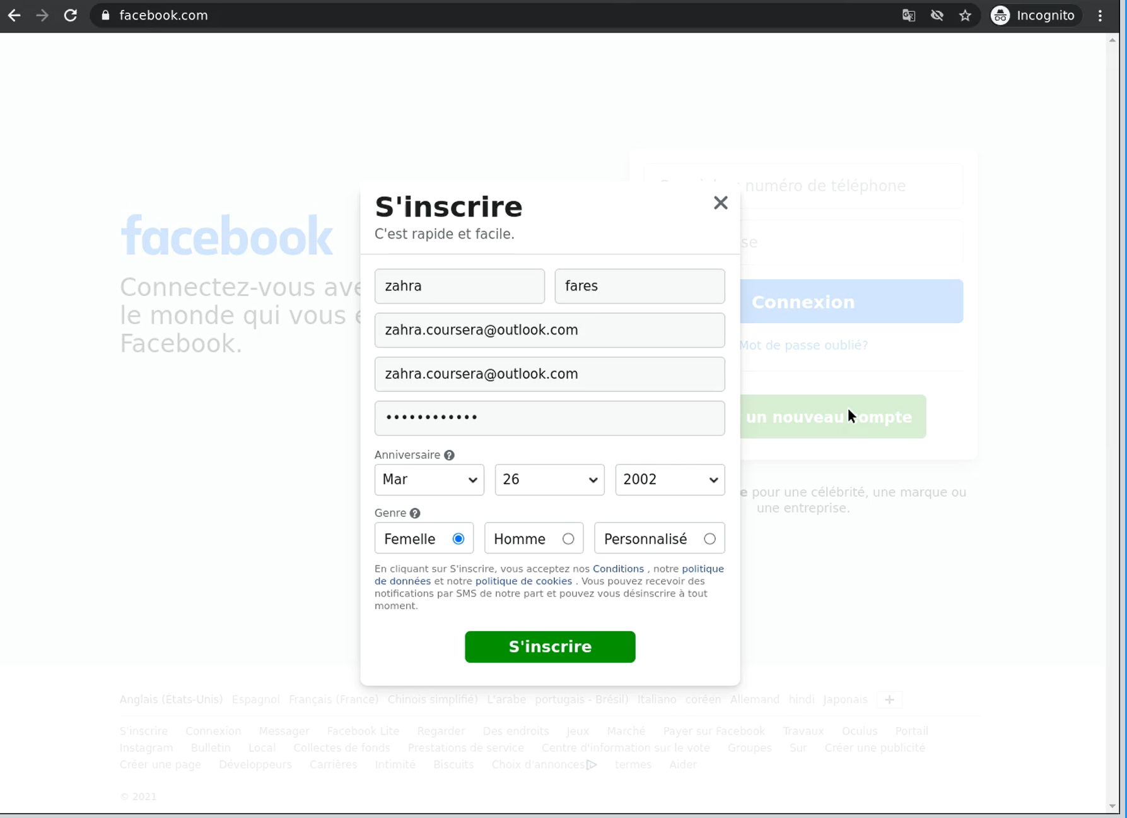The height and width of the screenshot is (818, 1127).
Task: Open the politique de cookies link
Action: click(523, 581)
